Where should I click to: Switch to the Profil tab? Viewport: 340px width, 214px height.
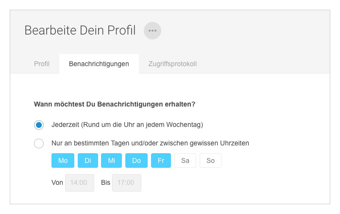[x=42, y=64]
